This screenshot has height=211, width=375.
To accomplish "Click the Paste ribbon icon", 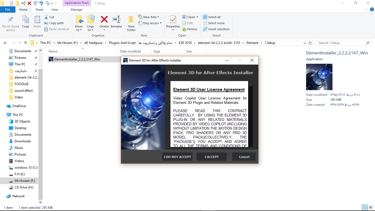I will tap(37, 20).
